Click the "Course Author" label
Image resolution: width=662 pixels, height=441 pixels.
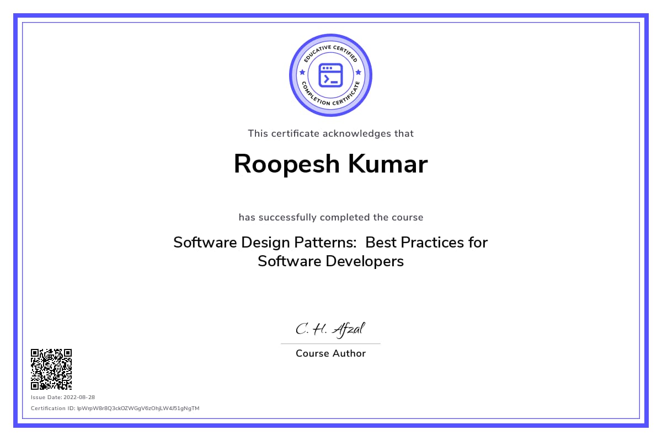pyautogui.click(x=330, y=353)
